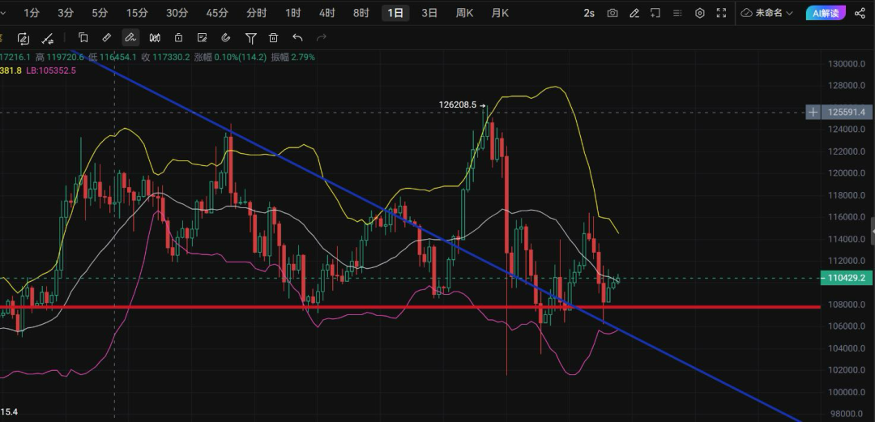Open the funnel filter tool
Screen dimensions: 875x422
pos(251,38)
